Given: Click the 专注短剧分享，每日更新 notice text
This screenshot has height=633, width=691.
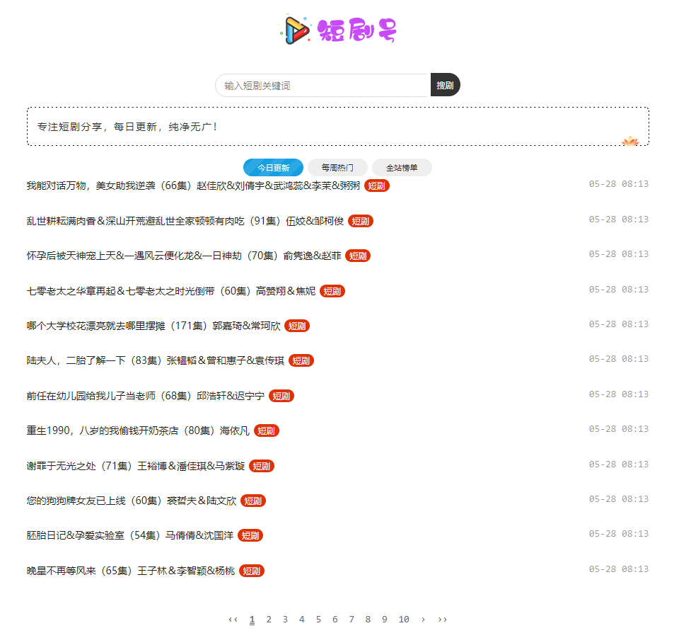Looking at the screenshot, I should (127, 127).
